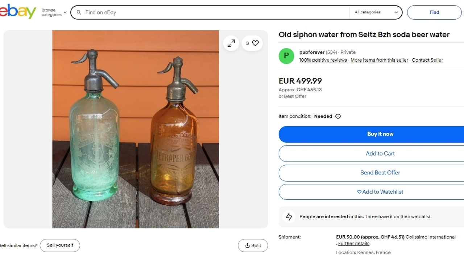Open All categories dropdown in search
Viewport: 464px width, 261px height.
coord(376,12)
